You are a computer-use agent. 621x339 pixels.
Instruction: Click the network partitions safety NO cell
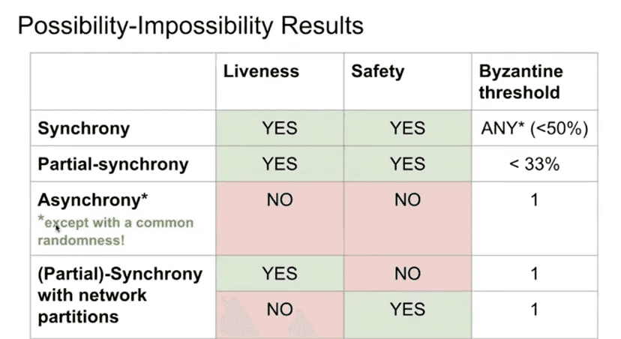click(x=407, y=274)
